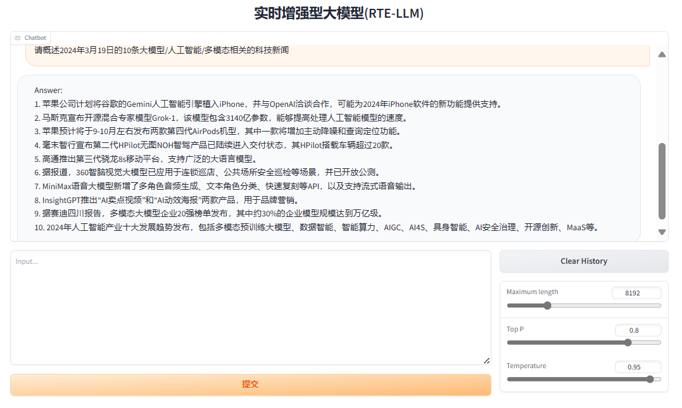Viewport: 682px width, 408px height.
Task: Focus the Input... message text area
Action: pos(250,307)
